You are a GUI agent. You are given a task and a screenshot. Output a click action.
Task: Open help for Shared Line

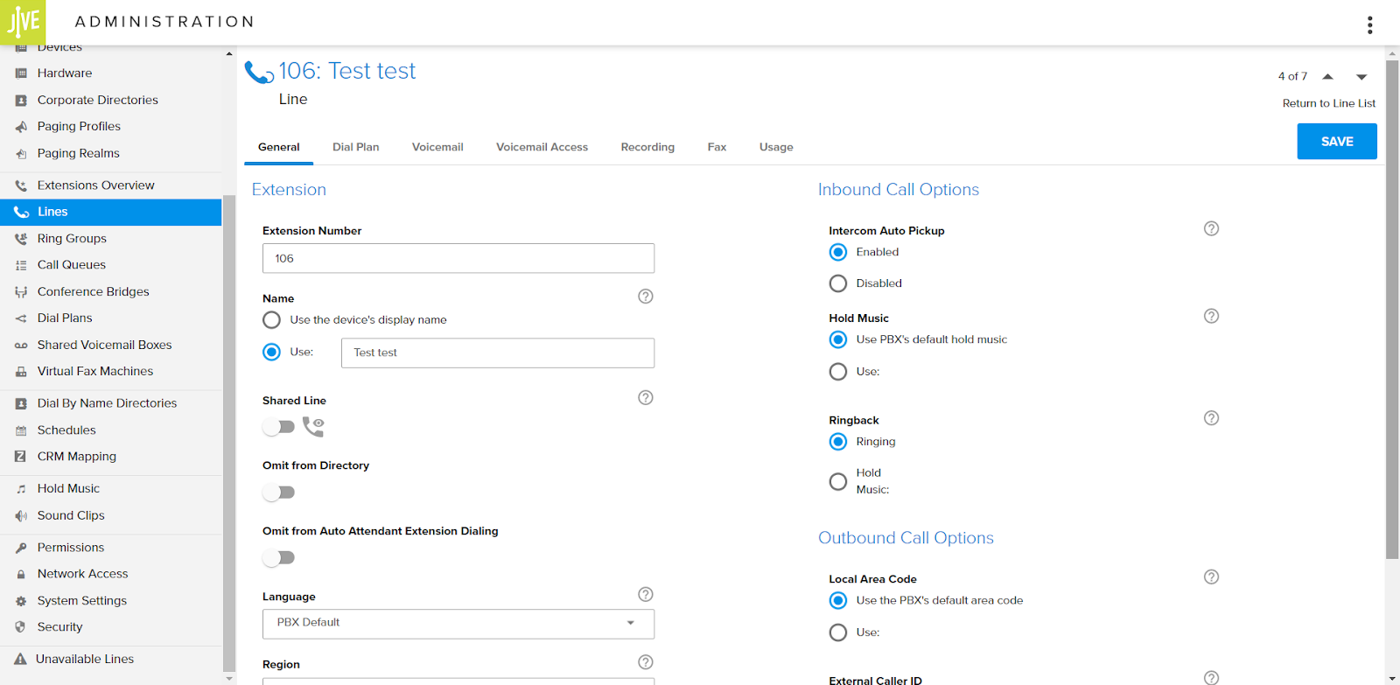(x=646, y=398)
